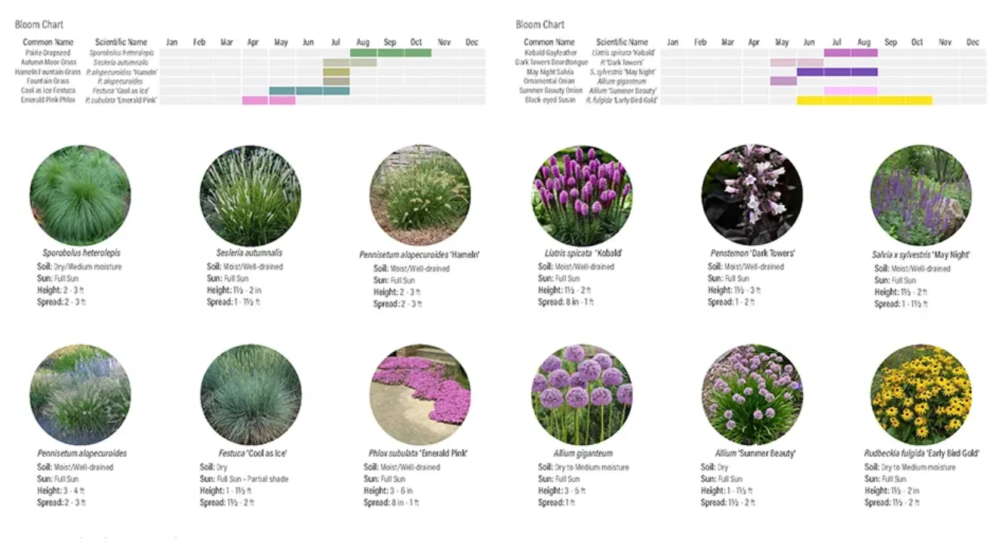Open the Pennisetum alopecuroides 'Hameln' photo
Image resolution: width=1002 pixels, height=555 pixels.
pos(420,195)
